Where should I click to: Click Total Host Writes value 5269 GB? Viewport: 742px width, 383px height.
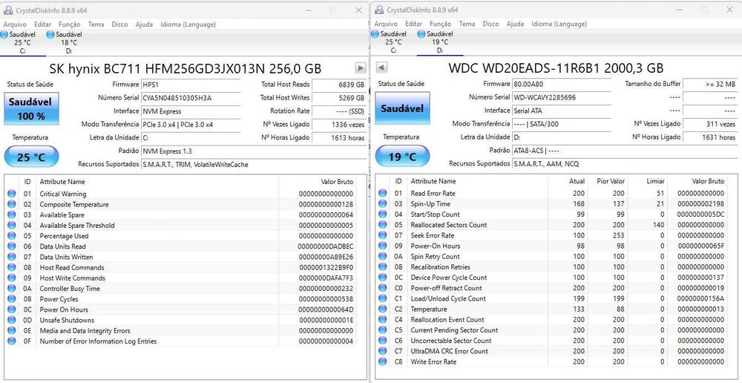(339, 98)
